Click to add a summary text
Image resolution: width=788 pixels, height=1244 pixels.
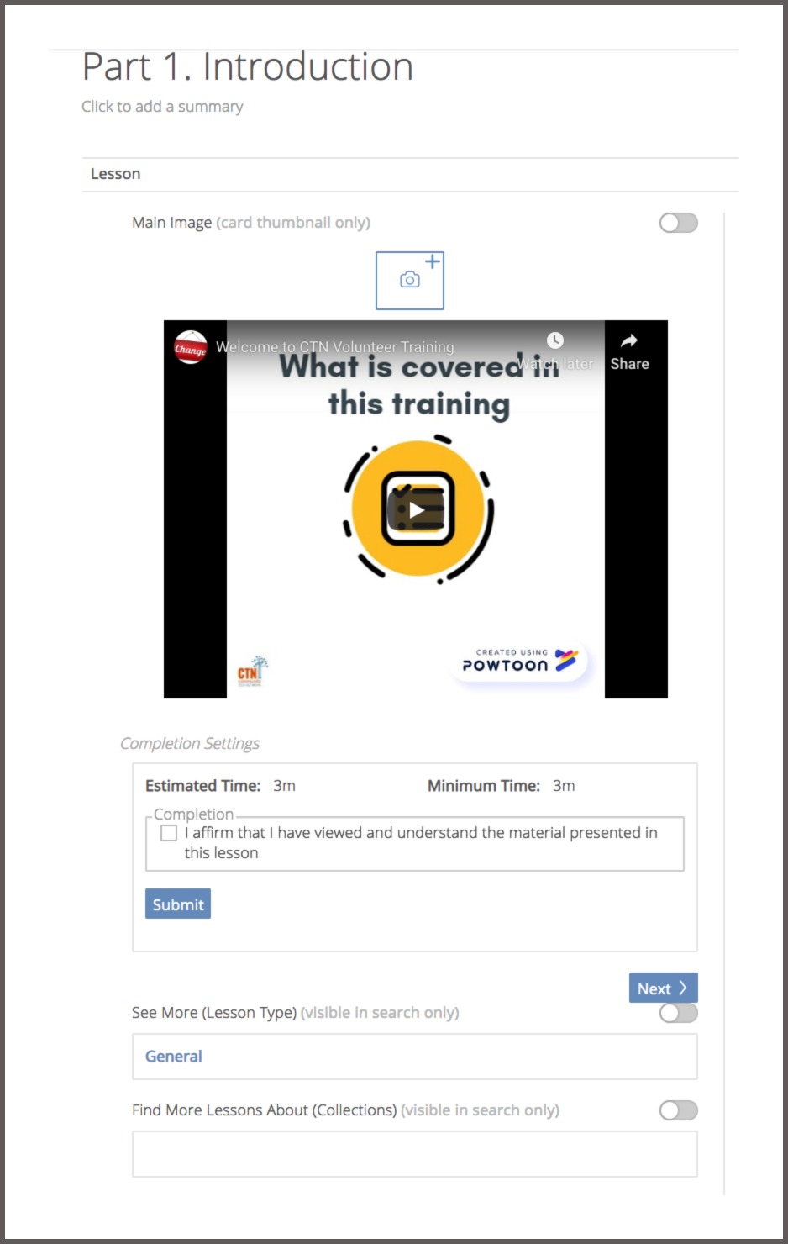(x=162, y=107)
